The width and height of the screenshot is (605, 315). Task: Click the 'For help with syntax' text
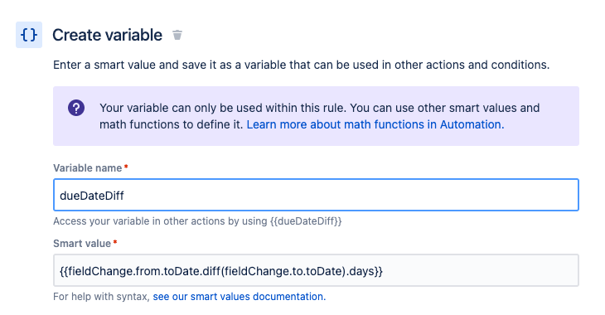(101, 297)
